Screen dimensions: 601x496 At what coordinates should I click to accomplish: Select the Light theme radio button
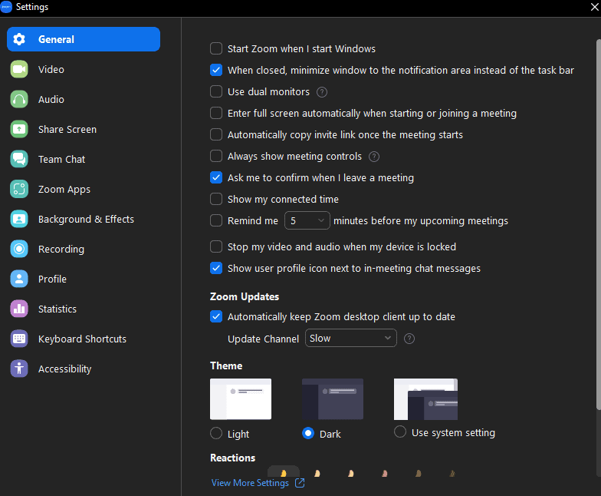216,433
